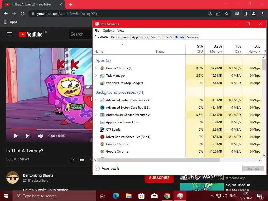
Task: Sort processes by Memory column
Action: pyautogui.click(x=214, y=49)
